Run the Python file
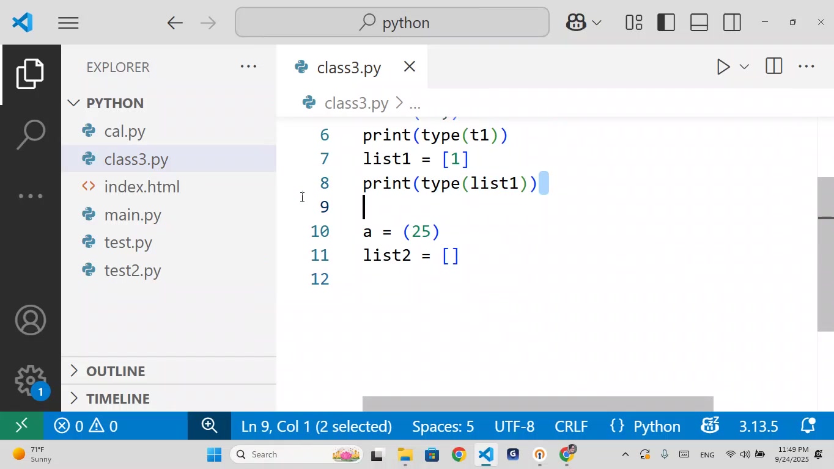The image size is (834, 469). 723,67
